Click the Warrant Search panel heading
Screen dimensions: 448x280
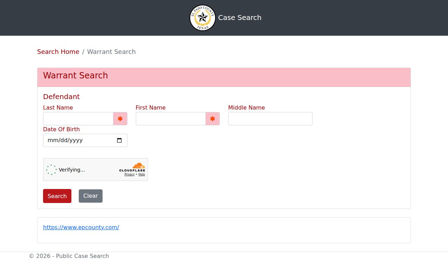click(x=75, y=76)
